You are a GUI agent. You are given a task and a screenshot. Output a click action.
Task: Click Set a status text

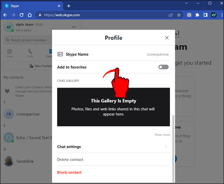[24, 30]
